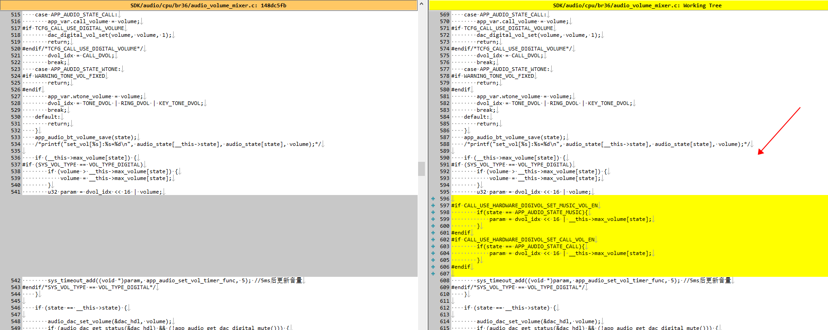The width and height of the screenshot is (828, 330).
Task: Click line 603 if(state == APP_AUDIO_STATE_CALL)
Action: tap(531, 246)
